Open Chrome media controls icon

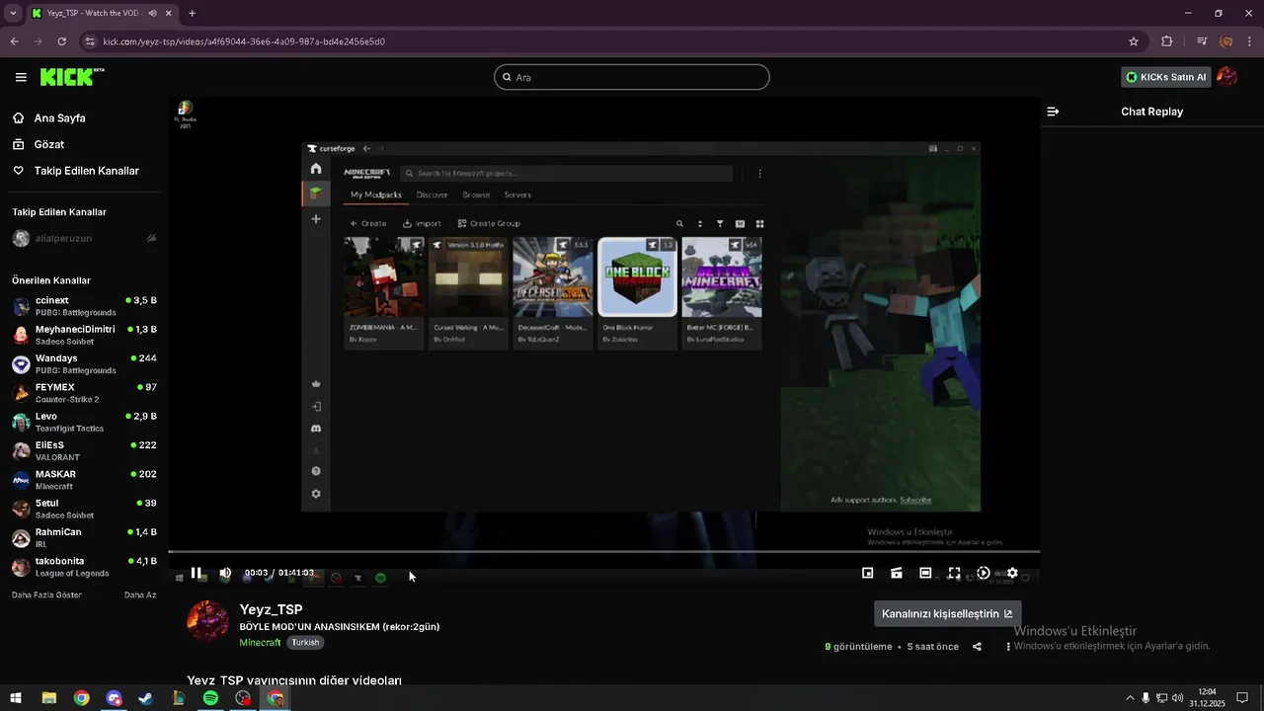click(x=1202, y=41)
